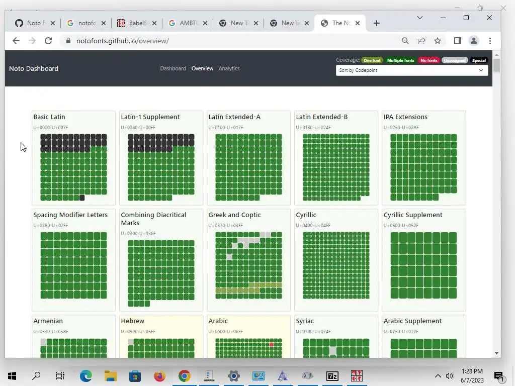Select the Hebrew block title

point(132,321)
